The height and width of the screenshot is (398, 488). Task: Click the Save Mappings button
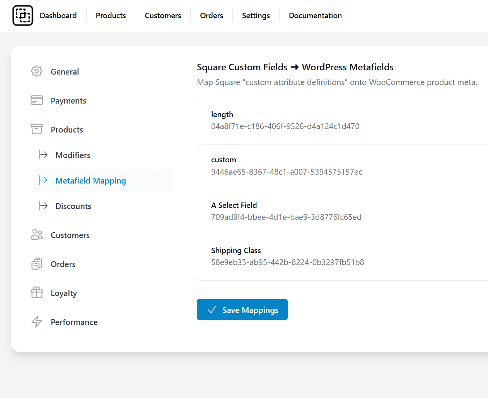242,310
